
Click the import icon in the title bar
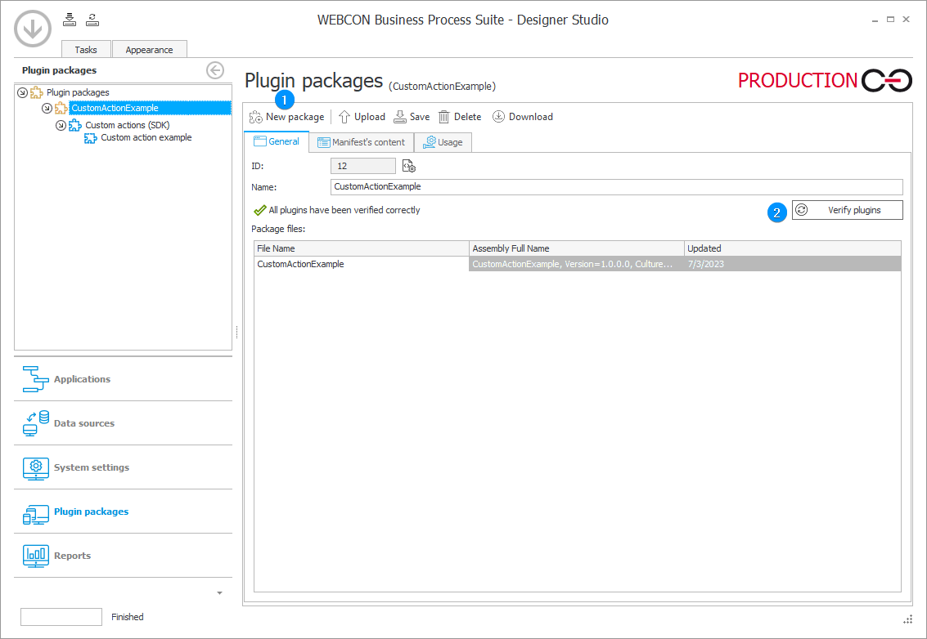pos(70,20)
